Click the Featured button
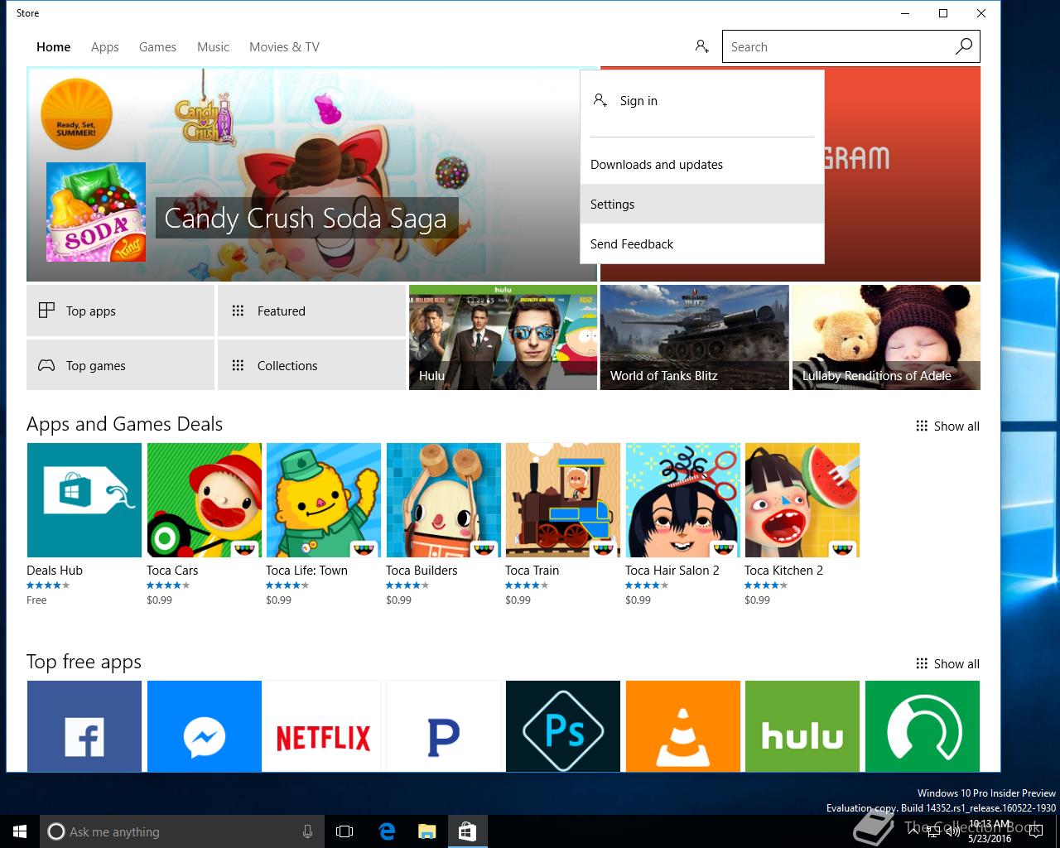 coord(311,311)
